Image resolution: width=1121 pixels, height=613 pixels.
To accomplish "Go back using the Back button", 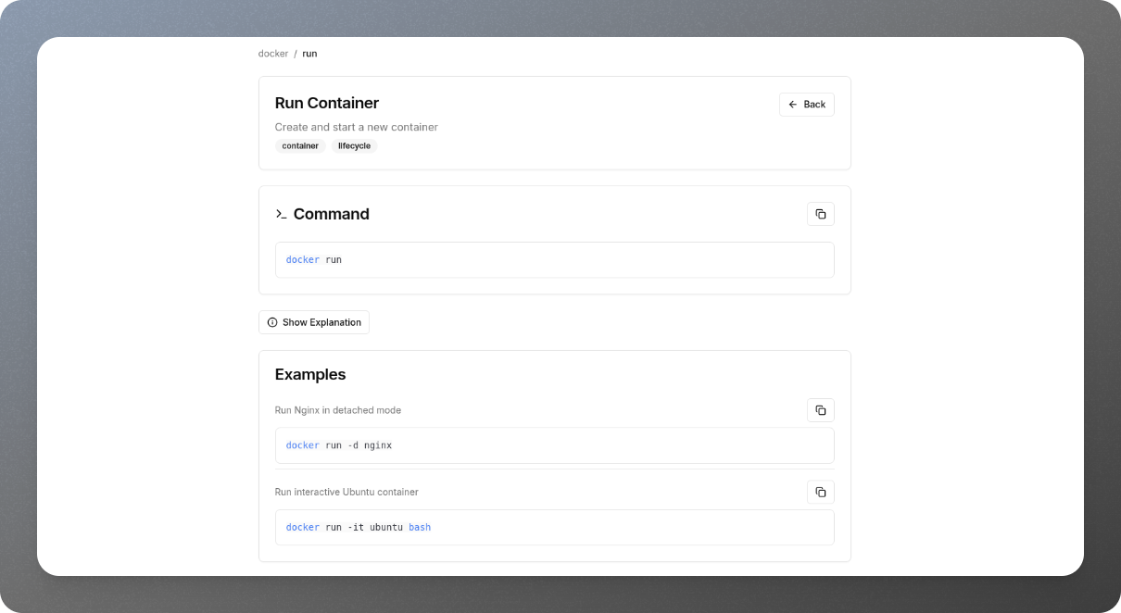I will tap(806, 105).
